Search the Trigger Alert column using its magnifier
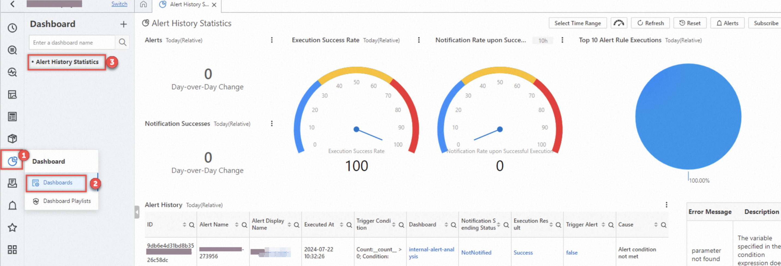The image size is (781, 266). tap(611, 225)
